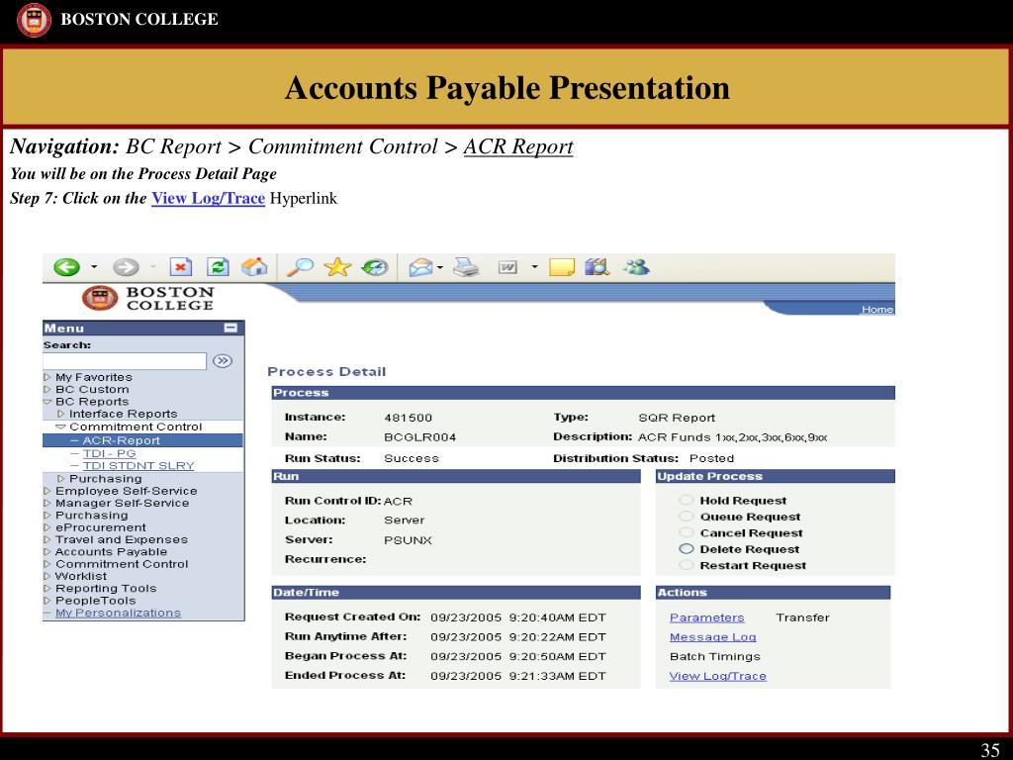Open Discuss yellow note icon

click(x=562, y=267)
